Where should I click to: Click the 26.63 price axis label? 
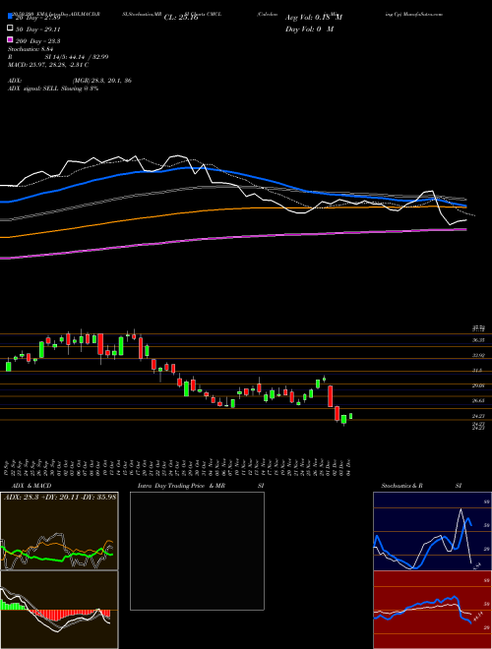[478, 401]
